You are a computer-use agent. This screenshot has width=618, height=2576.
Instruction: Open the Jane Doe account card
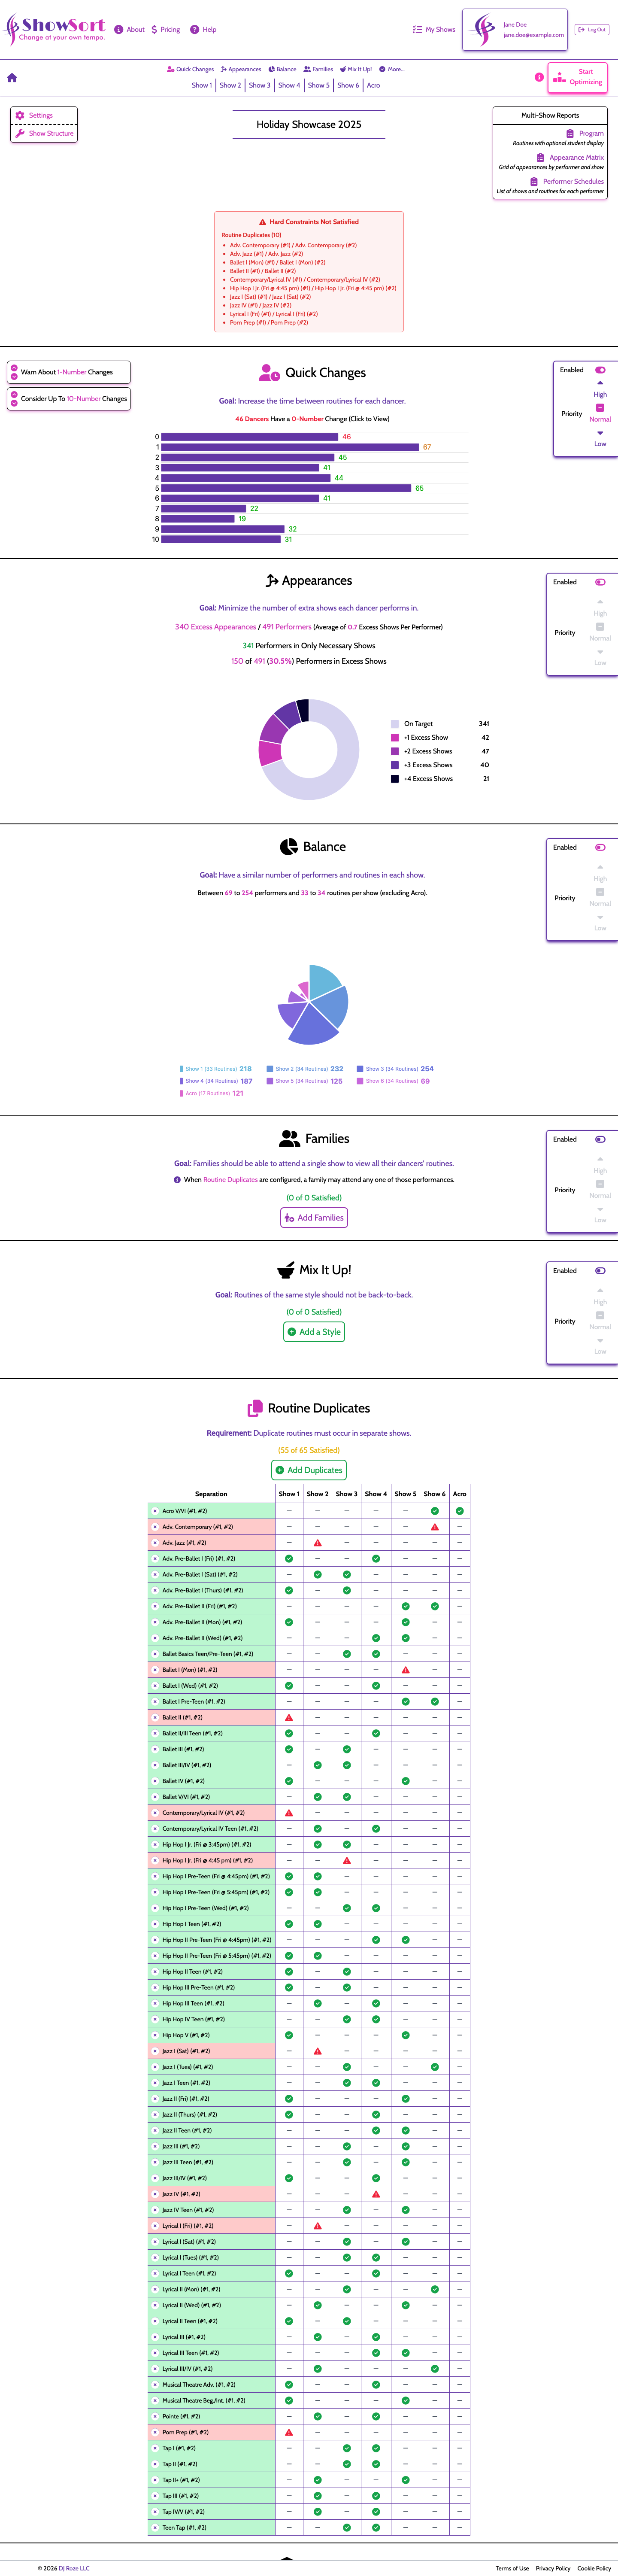point(515,30)
